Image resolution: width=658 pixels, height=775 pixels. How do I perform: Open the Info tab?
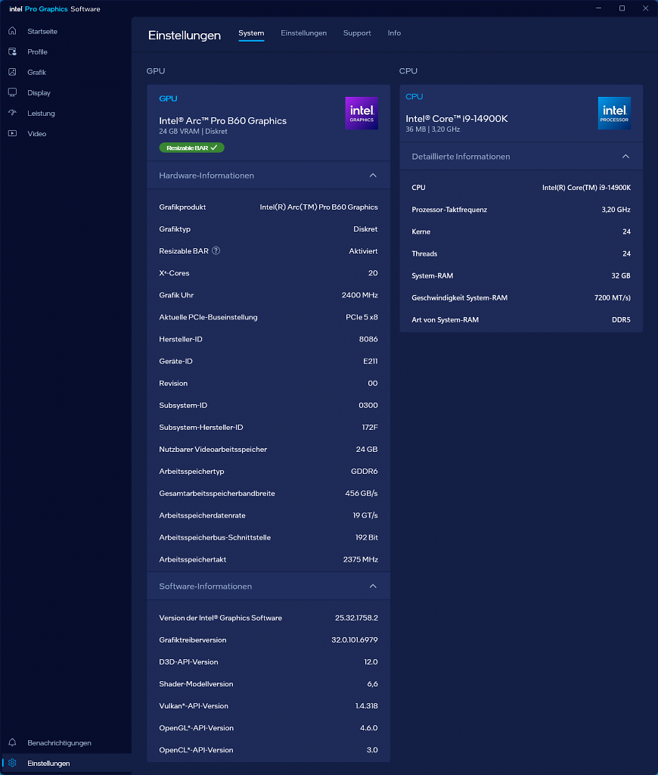[394, 33]
